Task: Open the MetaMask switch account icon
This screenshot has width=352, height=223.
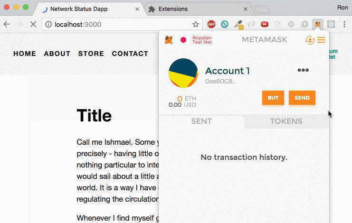Action: tap(310, 40)
